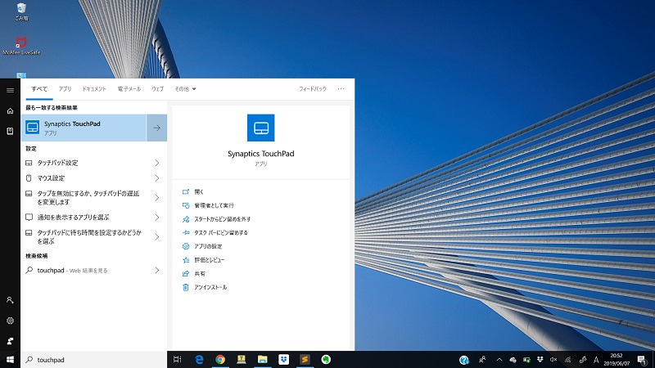Click the touchpad search input box
The image size is (655, 368).
94,360
